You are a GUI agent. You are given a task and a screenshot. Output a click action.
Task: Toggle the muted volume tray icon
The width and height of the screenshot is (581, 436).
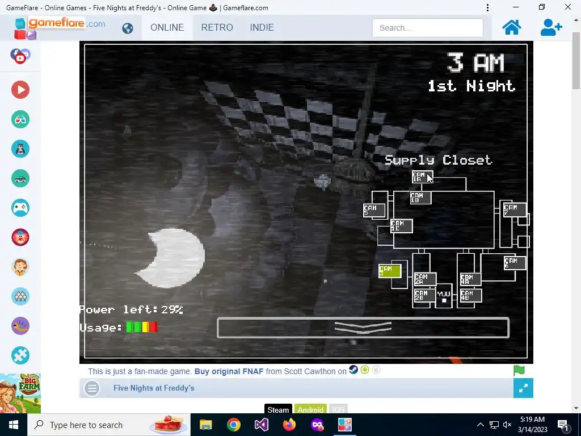click(x=507, y=425)
